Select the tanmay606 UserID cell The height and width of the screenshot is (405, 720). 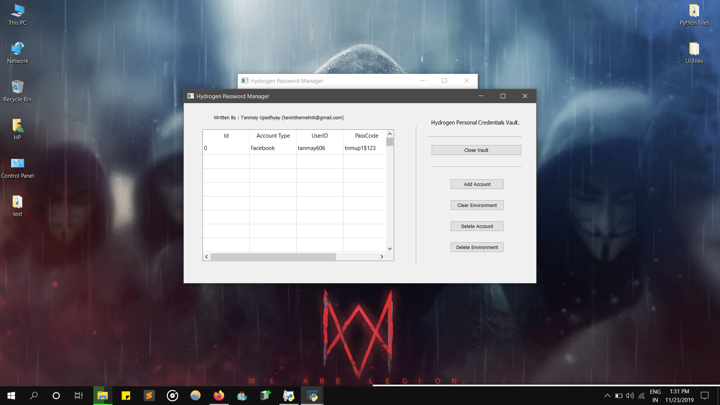(x=319, y=148)
